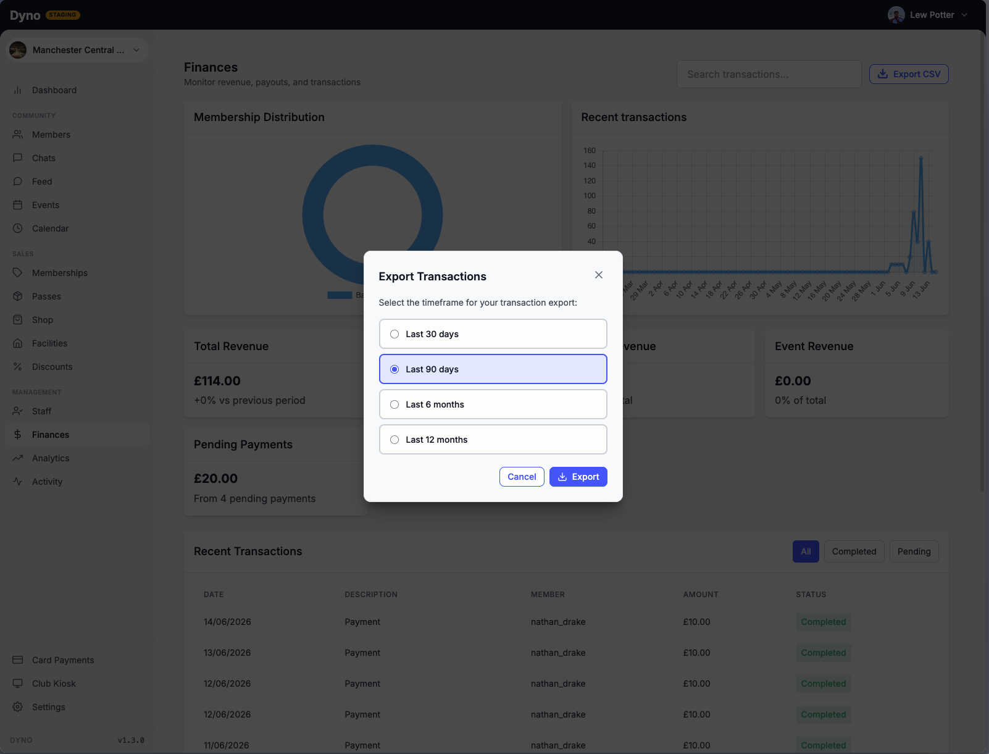Click the Dashboard bar chart icon

(x=18, y=90)
